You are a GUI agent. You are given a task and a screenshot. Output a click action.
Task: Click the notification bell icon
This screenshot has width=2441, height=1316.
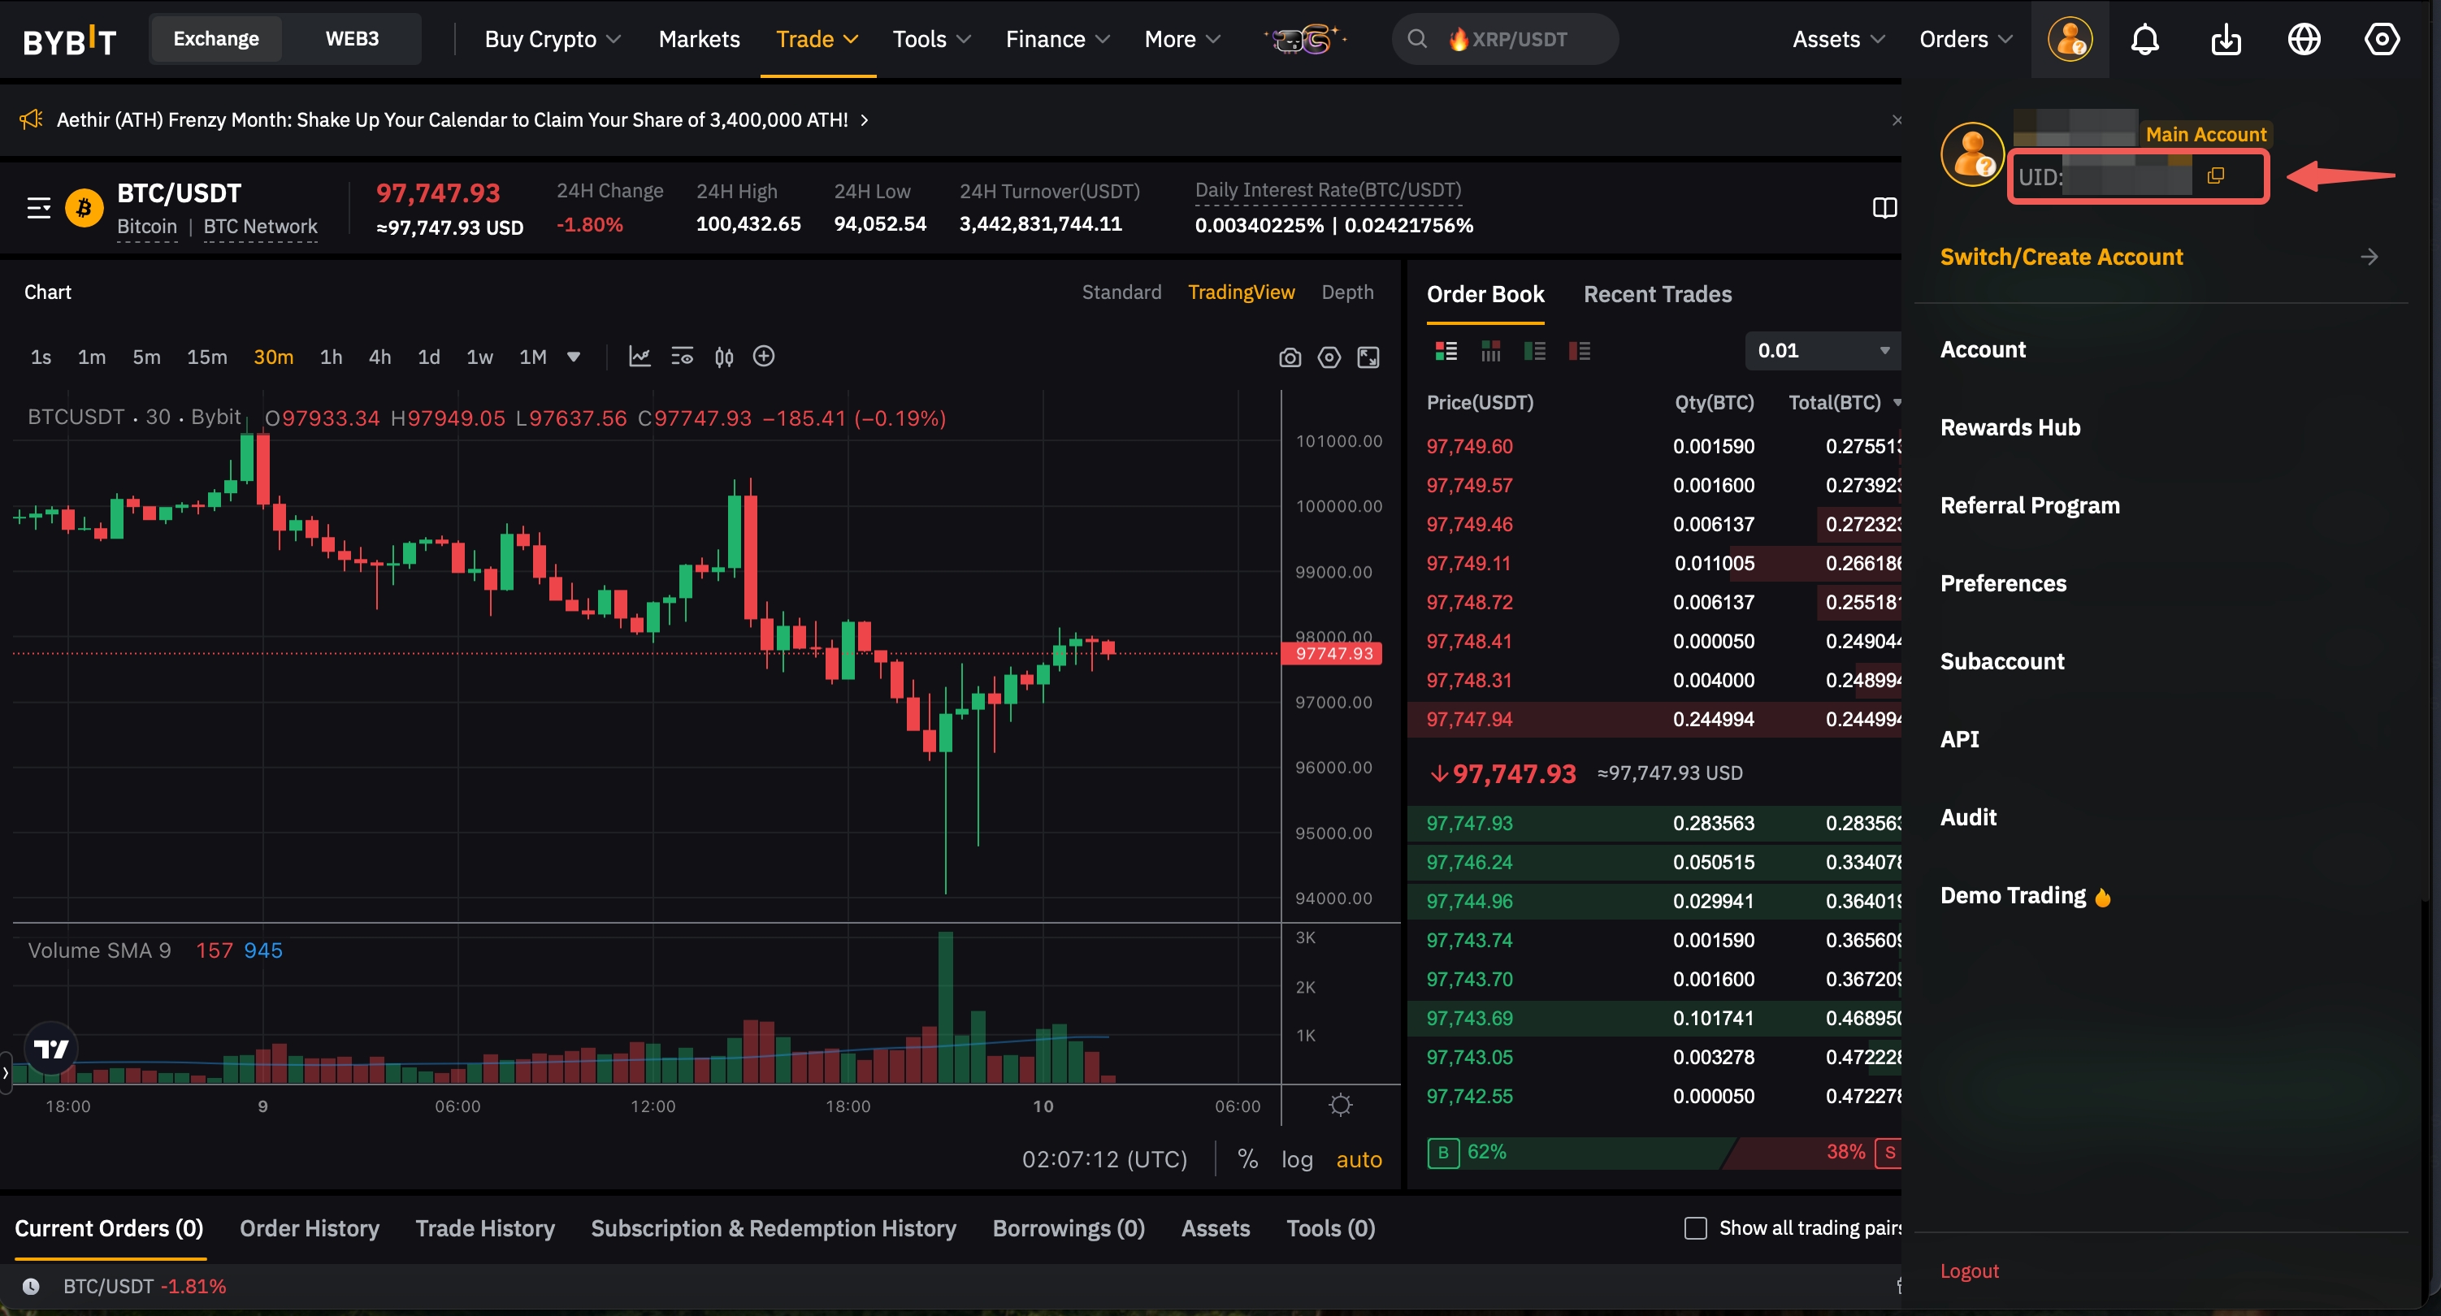[2145, 39]
